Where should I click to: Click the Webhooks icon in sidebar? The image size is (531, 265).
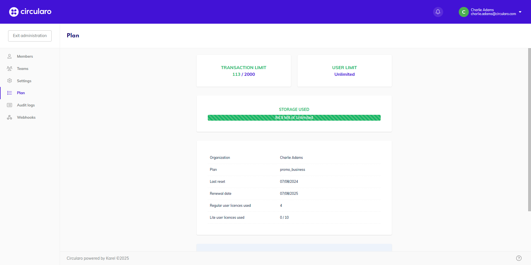click(9, 117)
